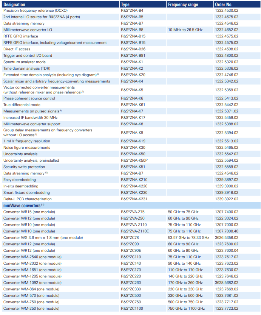Select 'True differential mode' designation
Viewport: 261px width, 315px height.
coord(22,104)
